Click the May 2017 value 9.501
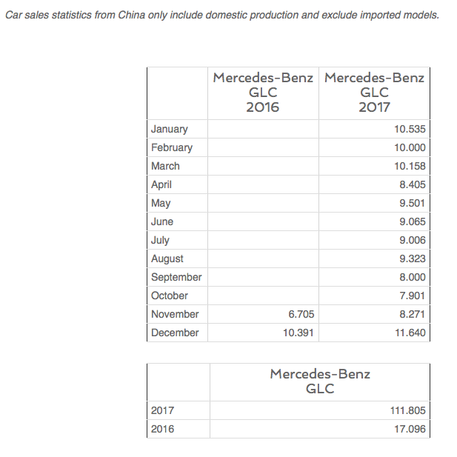 tap(413, 203)
